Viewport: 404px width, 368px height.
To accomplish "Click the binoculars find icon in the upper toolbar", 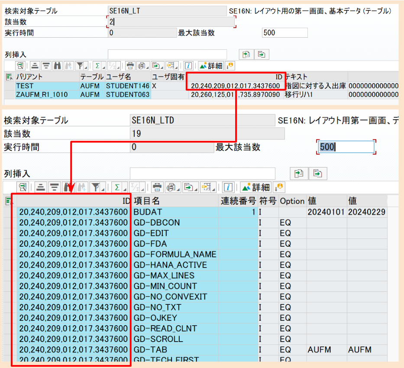I will (57, 66).
